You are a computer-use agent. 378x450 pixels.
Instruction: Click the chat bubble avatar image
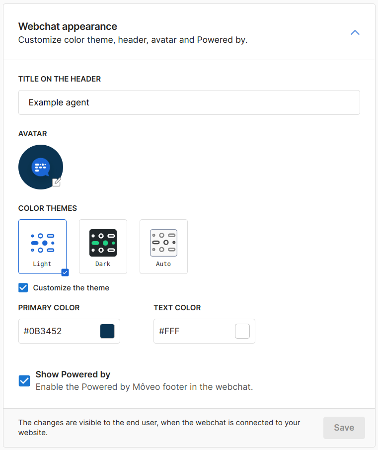pyautogui.click(x=40, y=167)
